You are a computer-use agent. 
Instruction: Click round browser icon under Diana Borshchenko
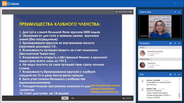[153, 55]
